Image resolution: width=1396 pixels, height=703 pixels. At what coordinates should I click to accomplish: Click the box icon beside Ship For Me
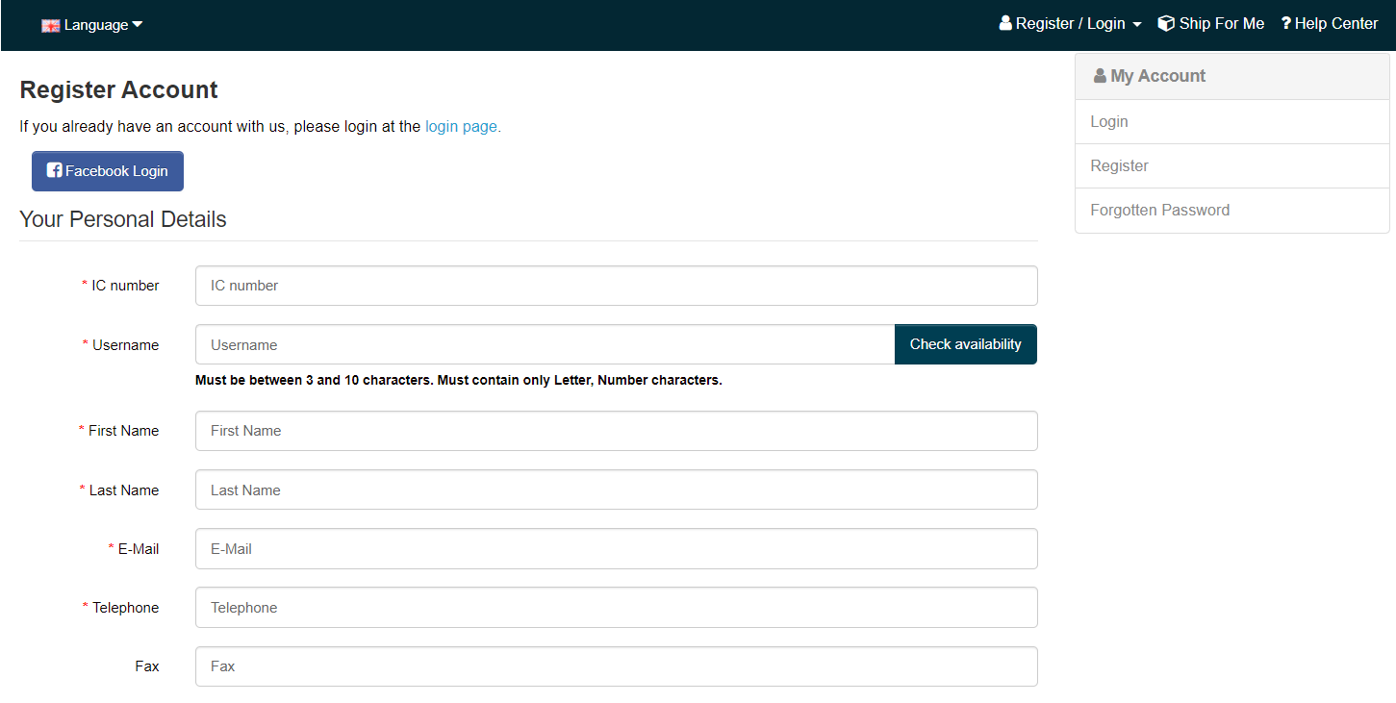tap(1166, 23)
